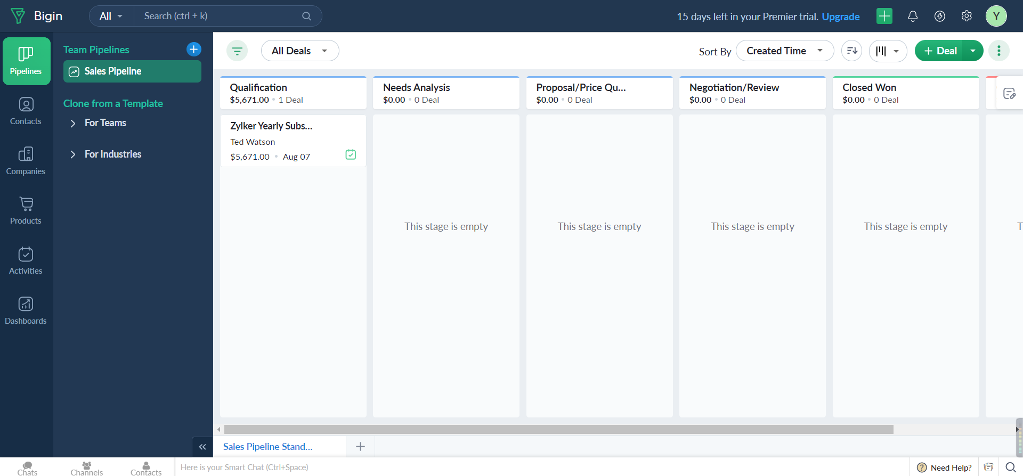Select Sales Pipeline in Team Pipelines
This screenshot has height=476, width=1023.
(132, 71)
